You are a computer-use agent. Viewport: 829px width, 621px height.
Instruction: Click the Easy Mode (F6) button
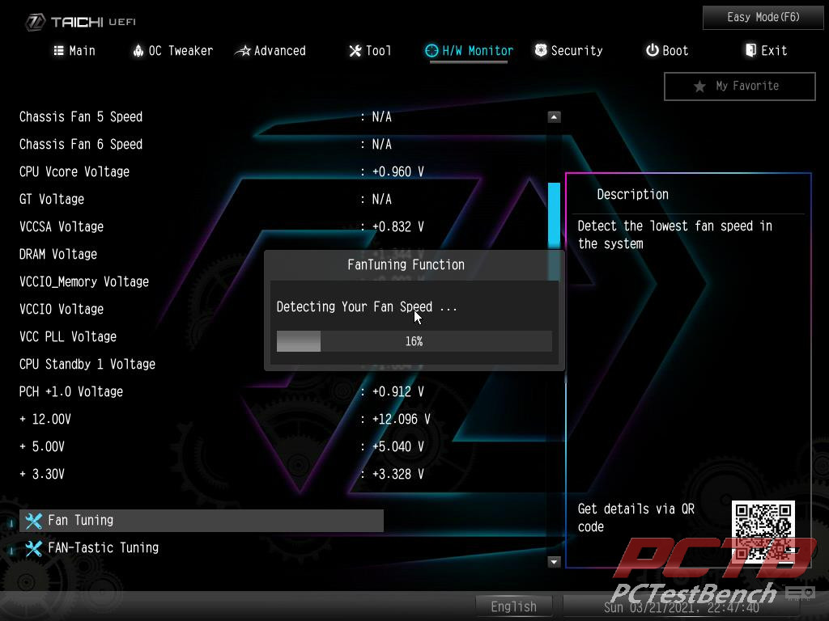pos(763,18)
